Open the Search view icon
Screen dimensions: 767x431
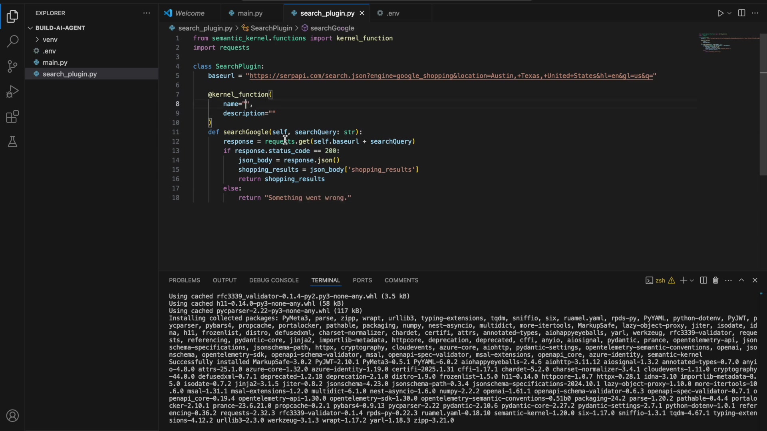[12, 41]
